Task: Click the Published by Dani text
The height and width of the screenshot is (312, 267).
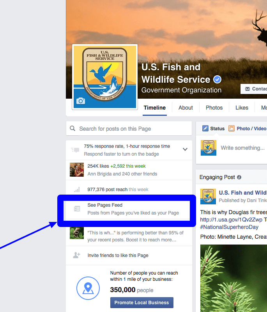Action: [x=243, y=200]
